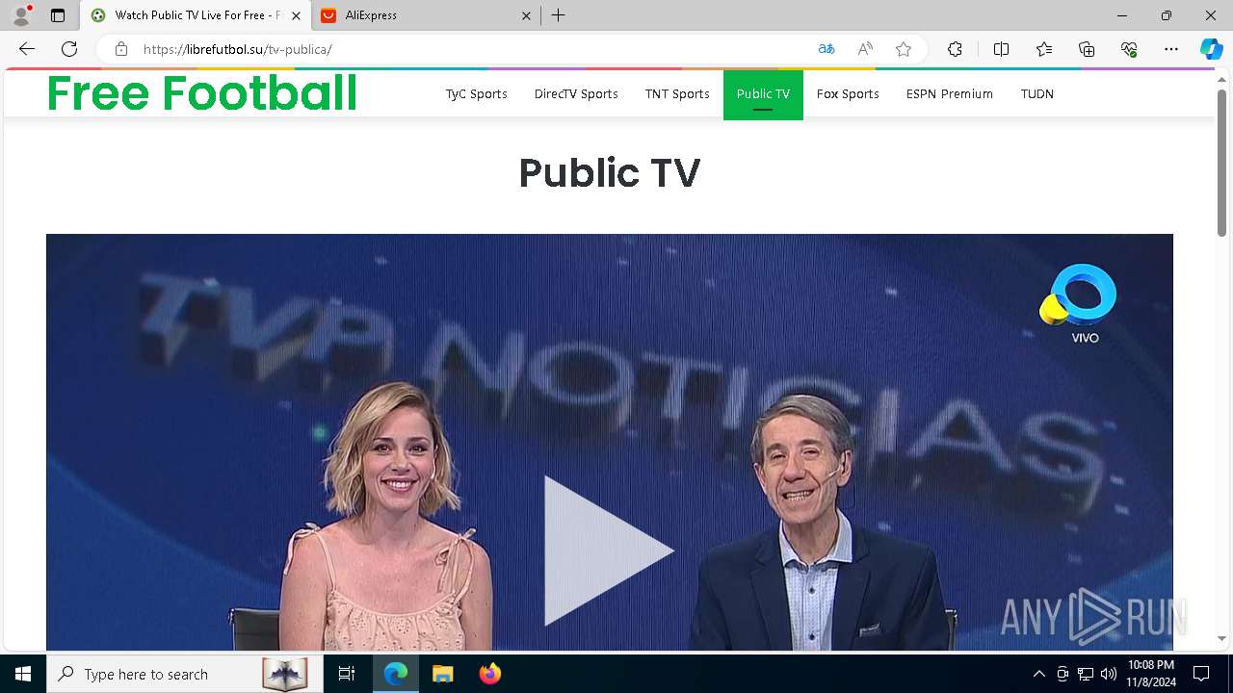Select the Public TV menu item
Viewport: 1233px width, 693px height.
point(763,94)
